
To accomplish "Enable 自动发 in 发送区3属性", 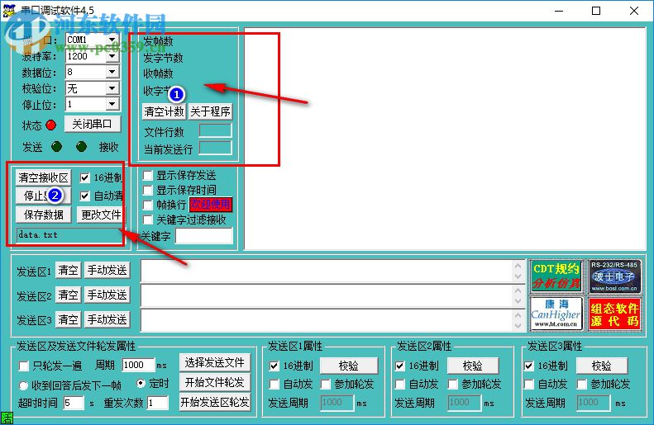I will click(x=528, y=384).
